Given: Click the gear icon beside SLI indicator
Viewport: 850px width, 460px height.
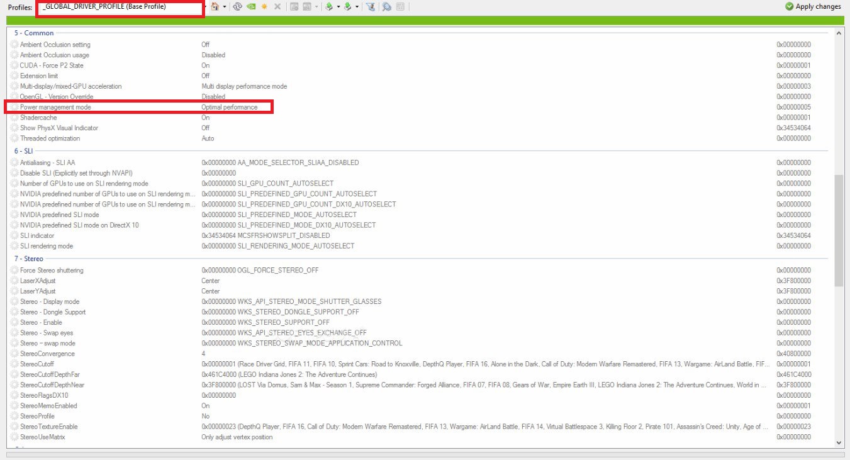Looking at the screenshot, I should 15,235.
